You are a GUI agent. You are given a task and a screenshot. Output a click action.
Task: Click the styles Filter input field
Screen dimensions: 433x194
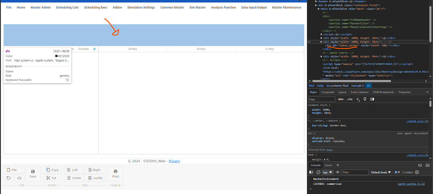tap(321, 99)
